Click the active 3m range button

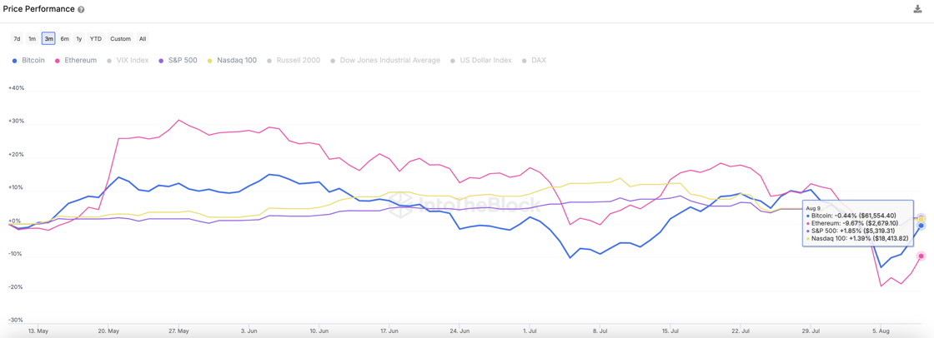coord(48,39)
